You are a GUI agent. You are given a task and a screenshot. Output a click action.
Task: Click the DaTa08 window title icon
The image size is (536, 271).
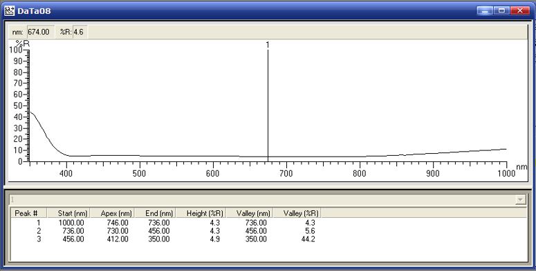10,11
